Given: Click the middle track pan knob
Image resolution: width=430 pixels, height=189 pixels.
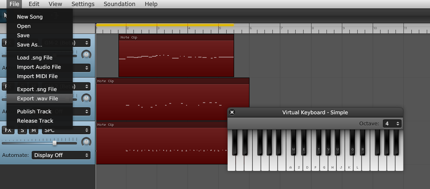Looking at the screenshot, I should [86, 98].
